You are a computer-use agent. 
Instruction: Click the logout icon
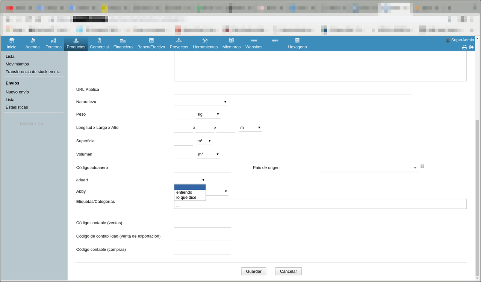pyautogui.click(x=472, y=47)
